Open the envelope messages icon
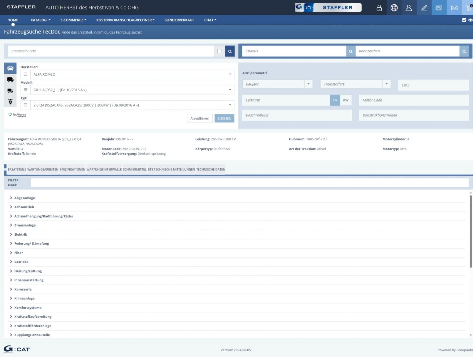The height and width of the screenshot is (357, 473). click(x=454, y=8)
